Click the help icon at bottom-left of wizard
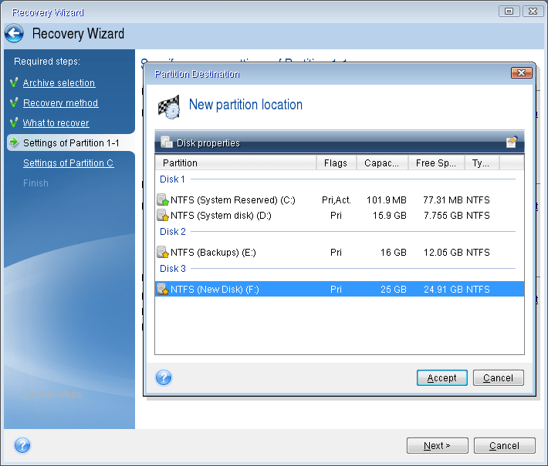Screen dimensions: 548x466 tap(22, 445)
